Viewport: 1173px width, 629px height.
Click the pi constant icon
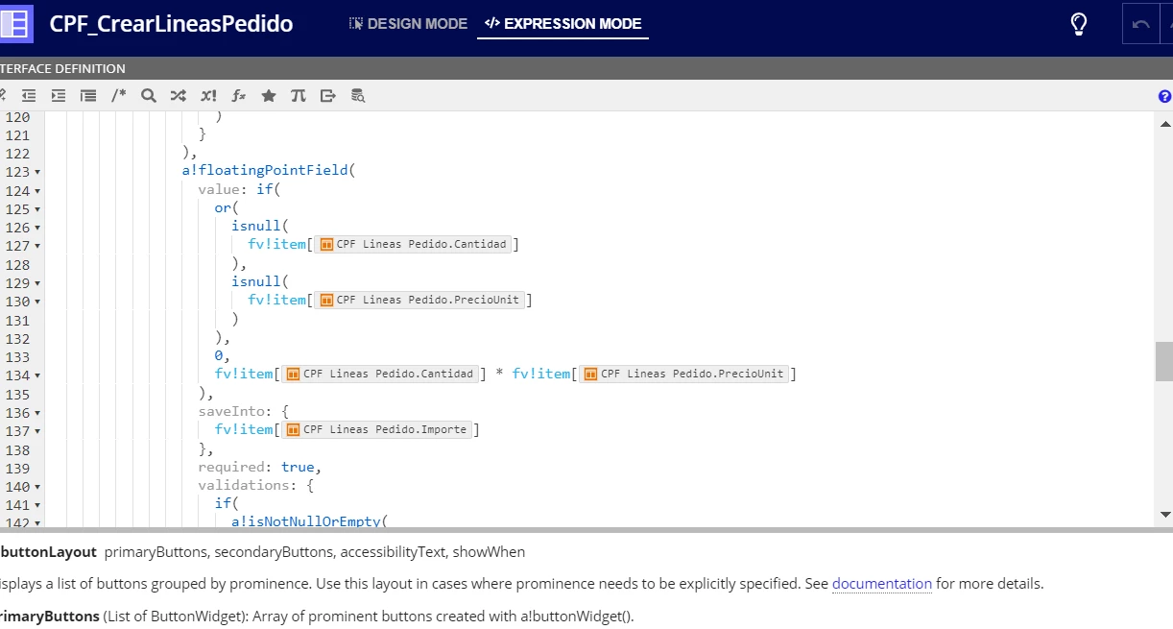coord(298,96)
